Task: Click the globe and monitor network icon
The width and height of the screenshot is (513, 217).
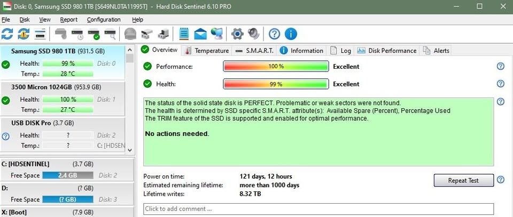Action: 216,34
